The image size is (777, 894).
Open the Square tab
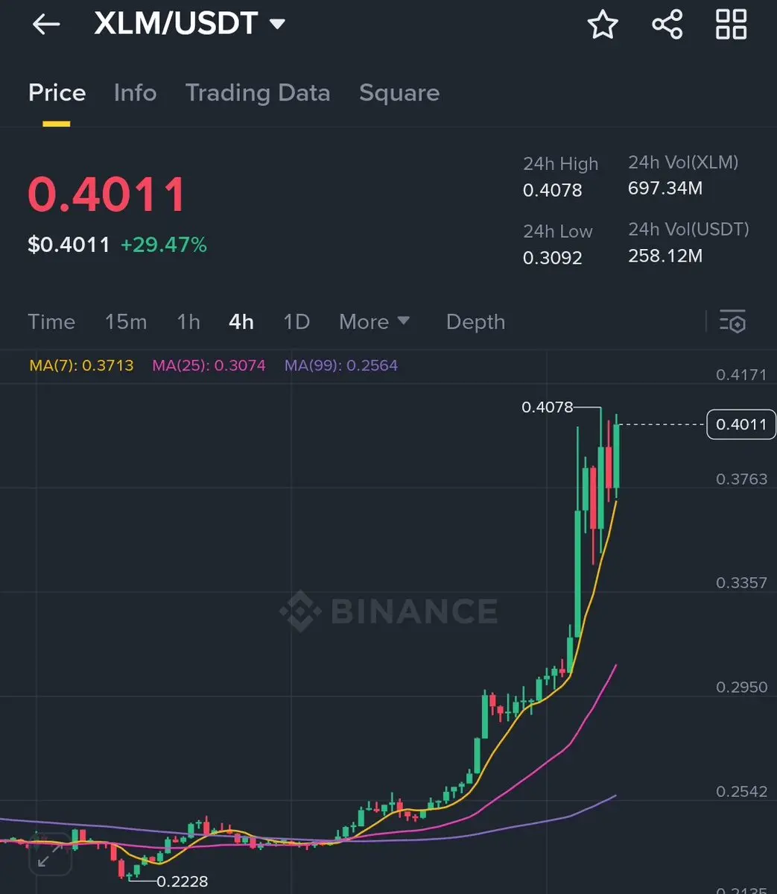(399, 93)
